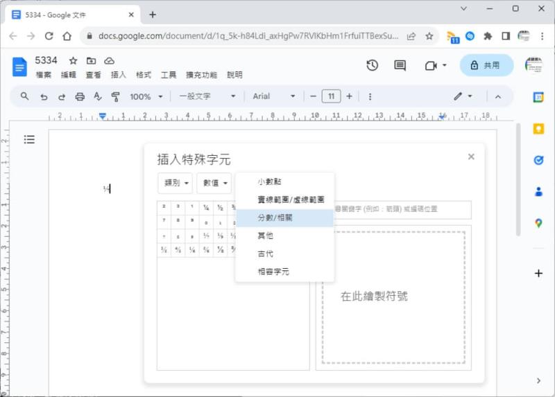Select 其他 option in list
The width and height of the screenshot is (555, 397).
pyautogui.click(x=284, y=236)
